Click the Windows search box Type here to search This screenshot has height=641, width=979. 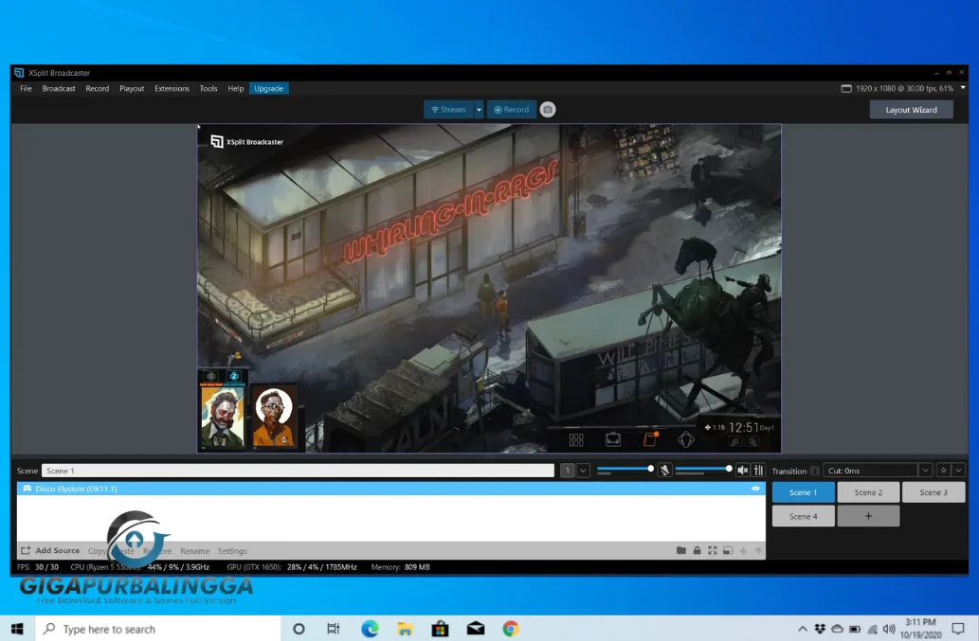[158, 629]
